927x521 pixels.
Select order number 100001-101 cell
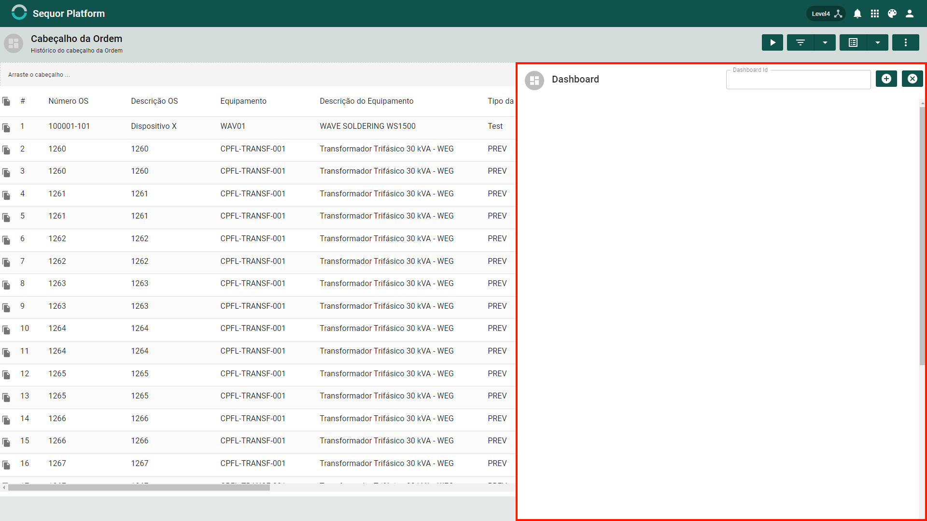tap(69, 126)
